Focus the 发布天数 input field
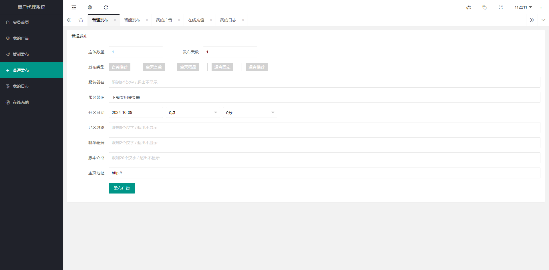 pos(230,52)
